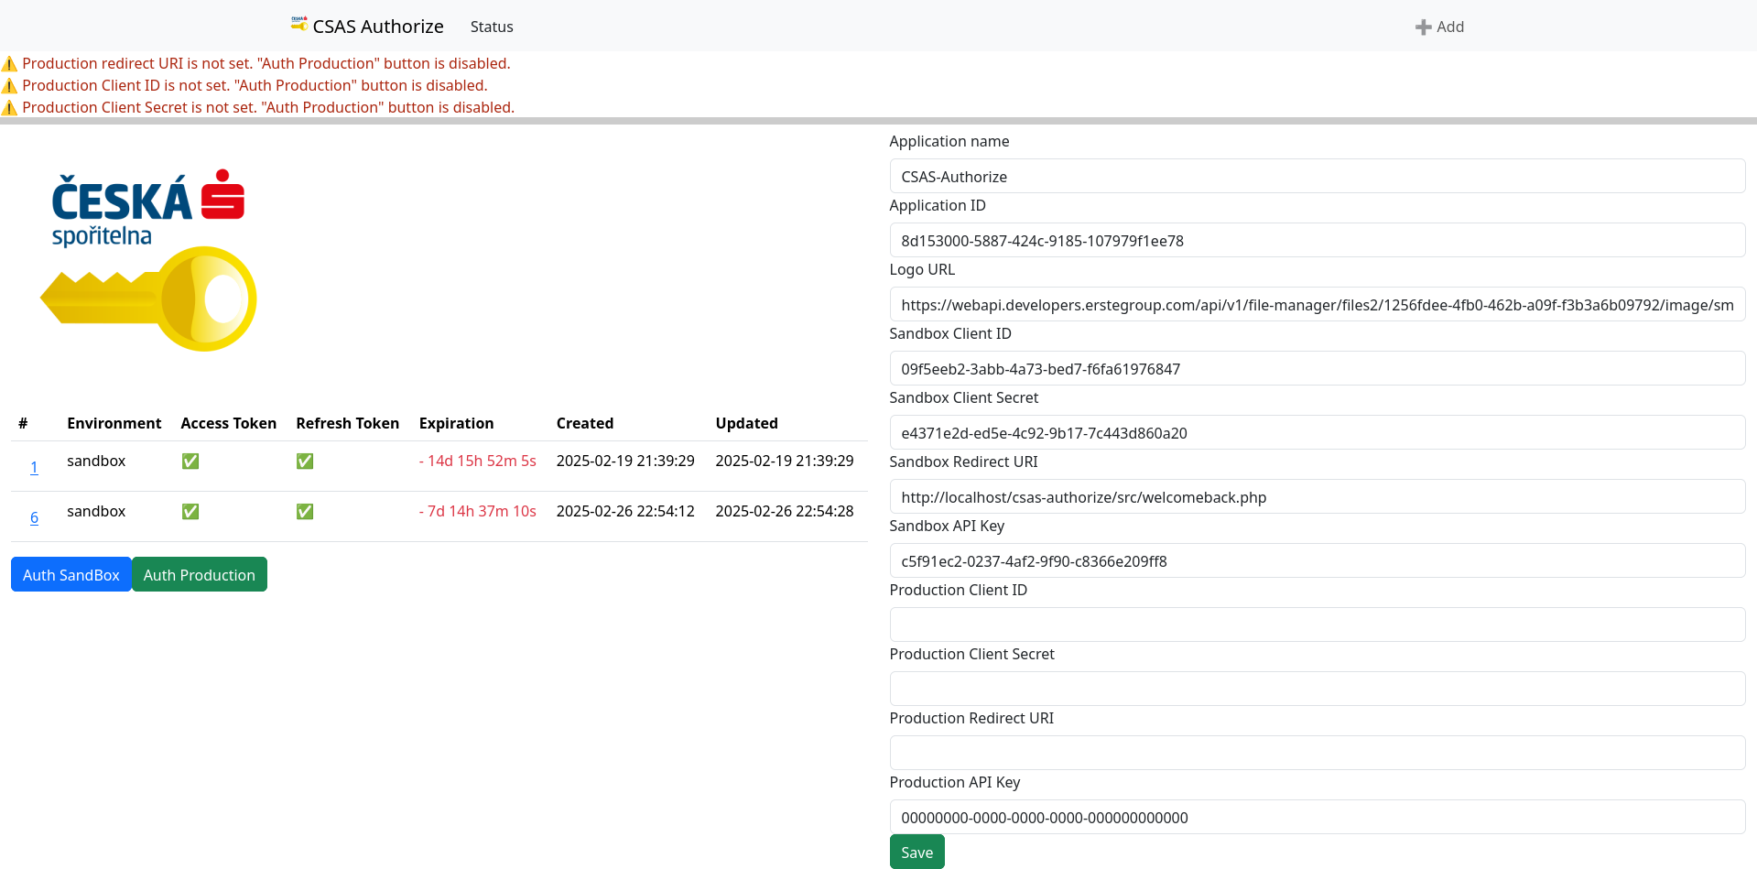Click the Sandbox Redirect URI label
The height and width of the screenshot is (869, 1757).
963,462
